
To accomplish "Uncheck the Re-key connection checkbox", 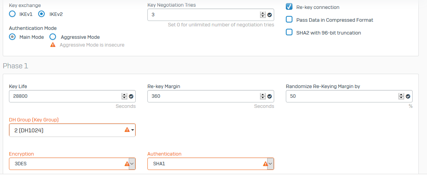I will [289, 7].
